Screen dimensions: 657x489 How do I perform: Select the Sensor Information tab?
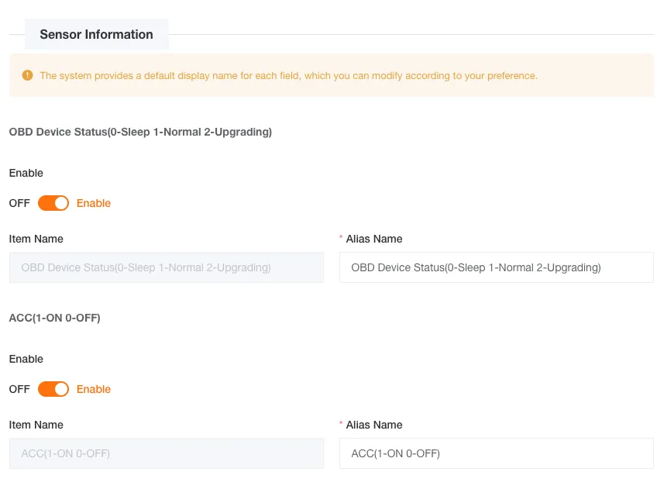[x=96, y=34]
